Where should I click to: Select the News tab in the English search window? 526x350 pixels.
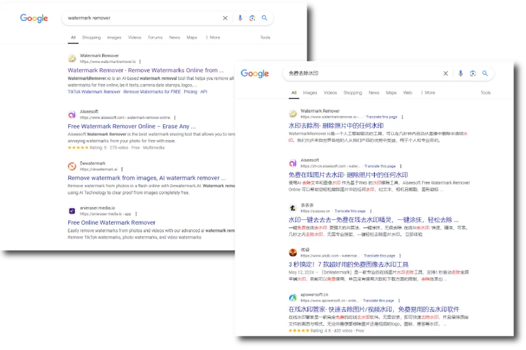pos(174,37)
